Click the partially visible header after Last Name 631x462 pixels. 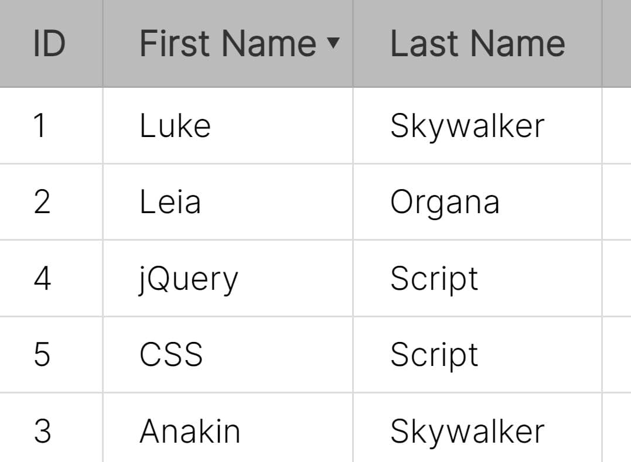(617, 43)
